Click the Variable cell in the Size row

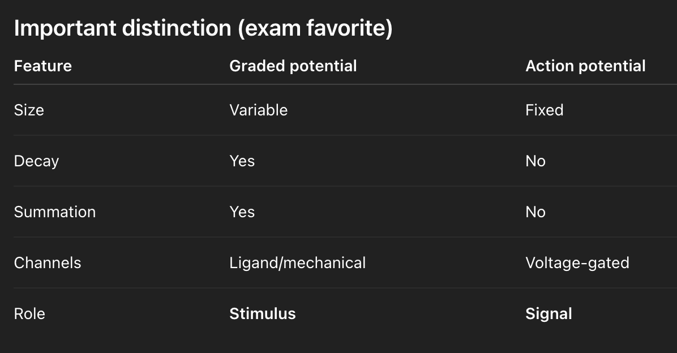click(x=258, y=110)
